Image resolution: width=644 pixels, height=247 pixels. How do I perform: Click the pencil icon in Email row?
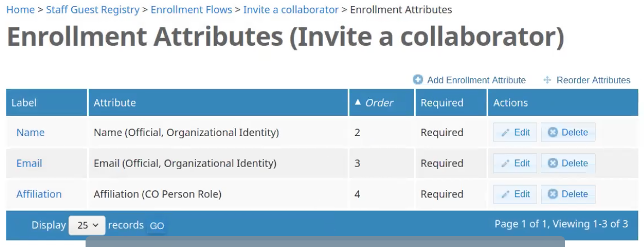pos(506,163)
